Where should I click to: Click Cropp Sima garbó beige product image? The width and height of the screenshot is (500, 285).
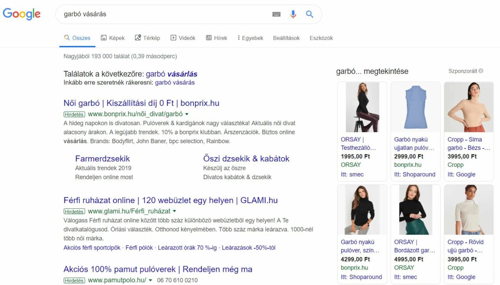click(x=469, y=107)
